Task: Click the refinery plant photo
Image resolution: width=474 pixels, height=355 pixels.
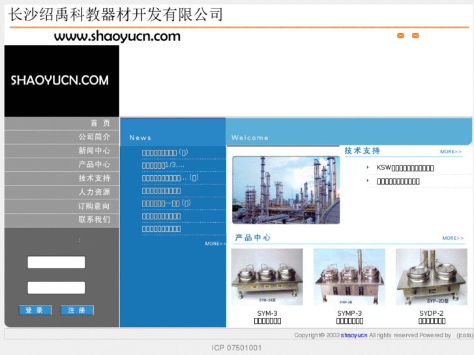Action: point(286,190)
